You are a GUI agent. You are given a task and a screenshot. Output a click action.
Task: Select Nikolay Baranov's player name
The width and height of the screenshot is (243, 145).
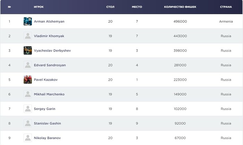coord(47,138)
